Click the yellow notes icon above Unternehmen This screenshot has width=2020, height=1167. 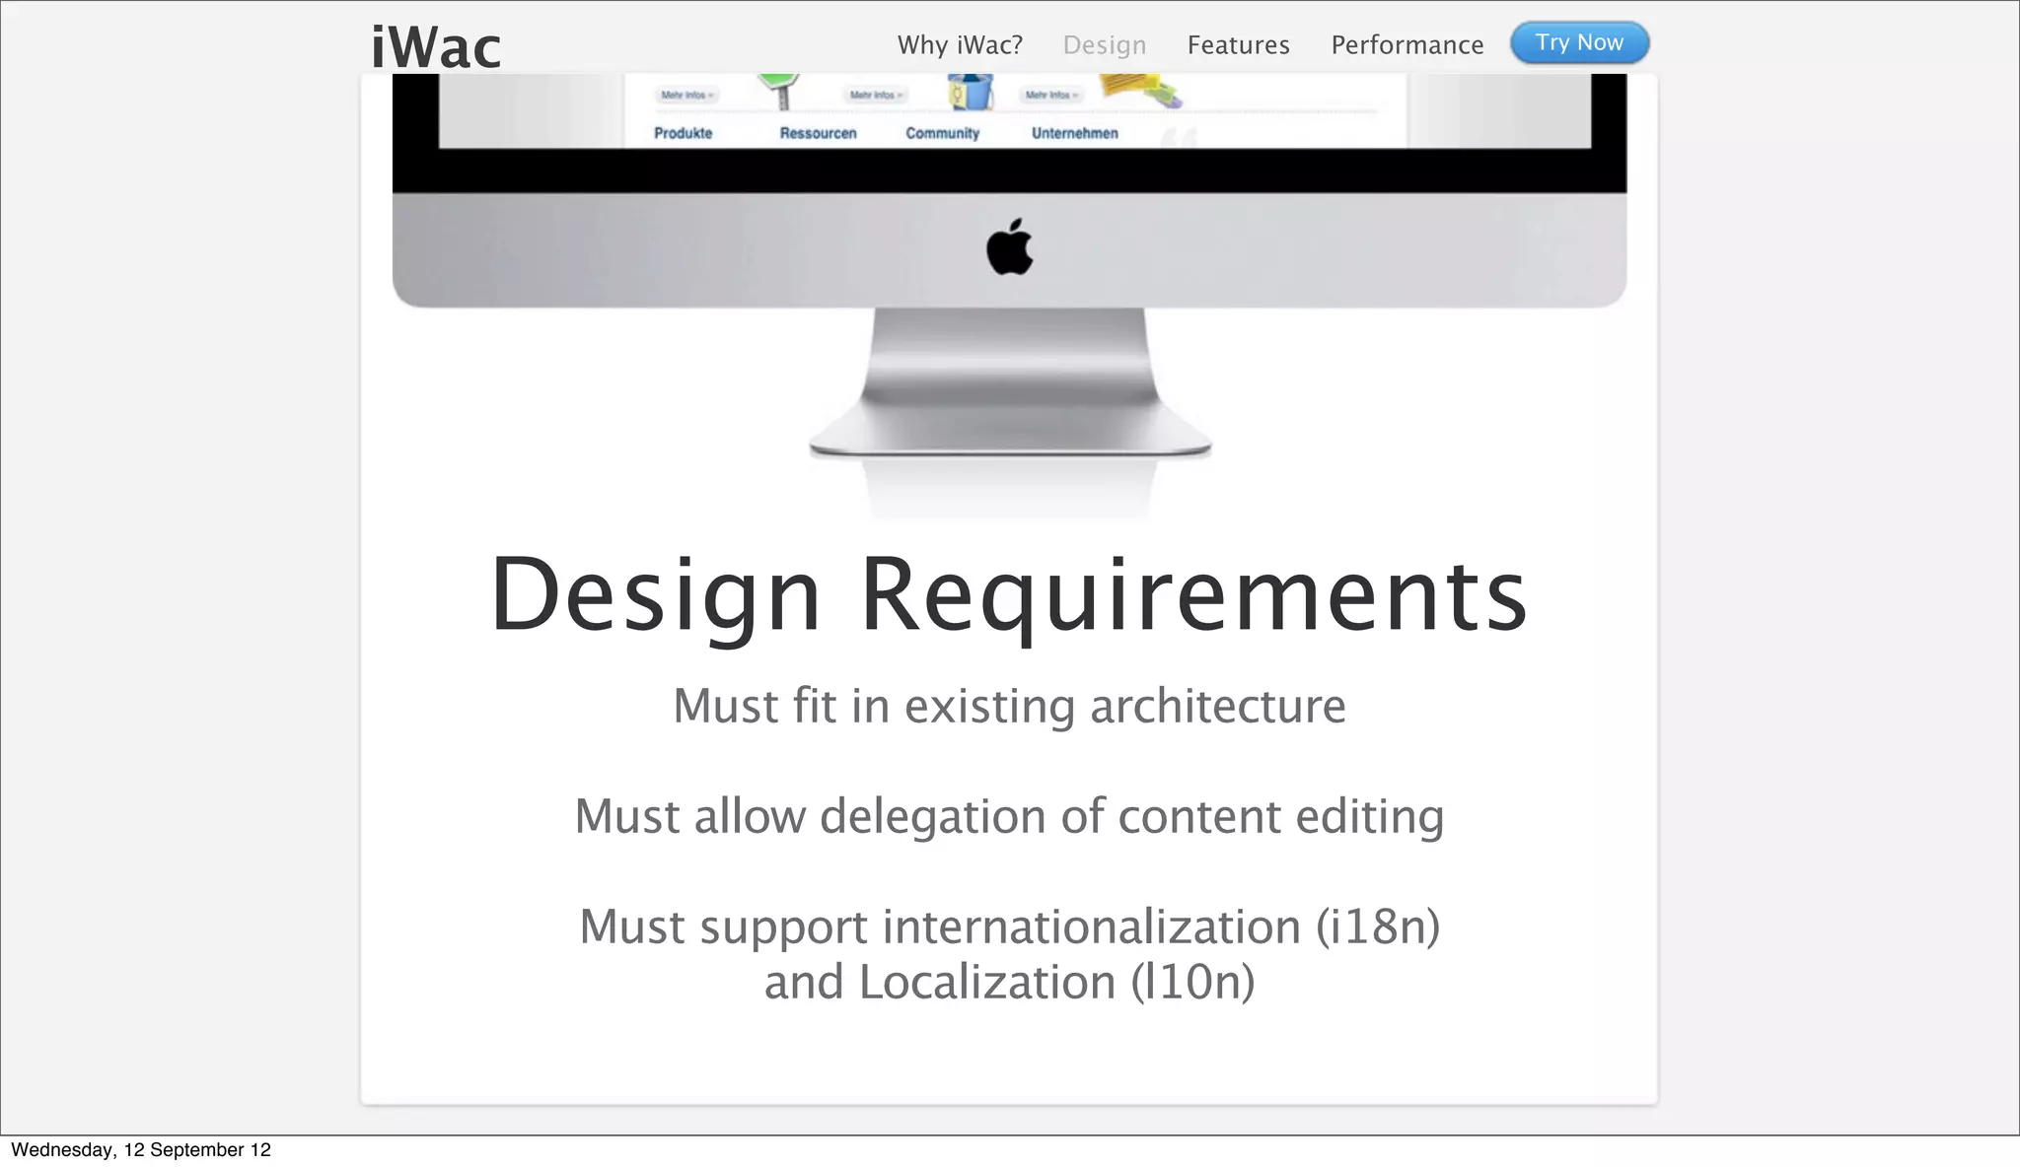[x=1141, y=89]
